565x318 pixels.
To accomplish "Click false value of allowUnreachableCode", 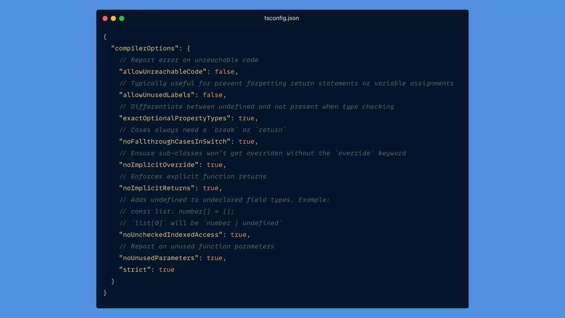I will [224, 72].
